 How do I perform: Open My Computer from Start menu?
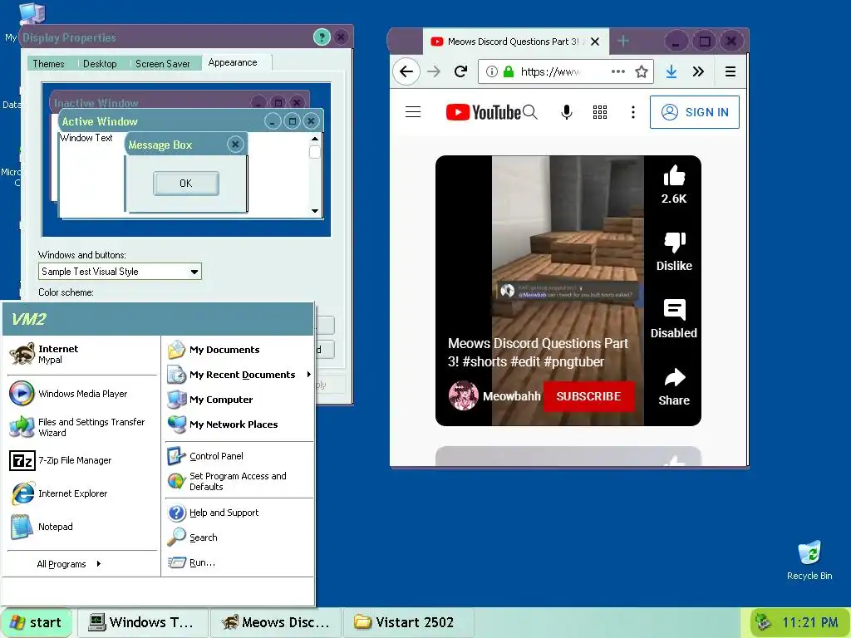click(x=239, y=400)
